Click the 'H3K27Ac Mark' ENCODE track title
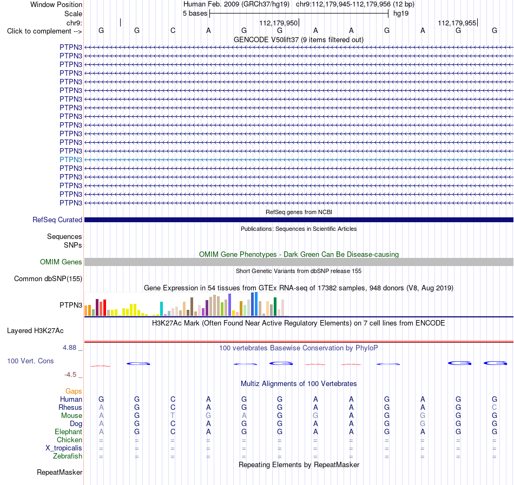The image size is (514, 485). click(x=299, y=323)
